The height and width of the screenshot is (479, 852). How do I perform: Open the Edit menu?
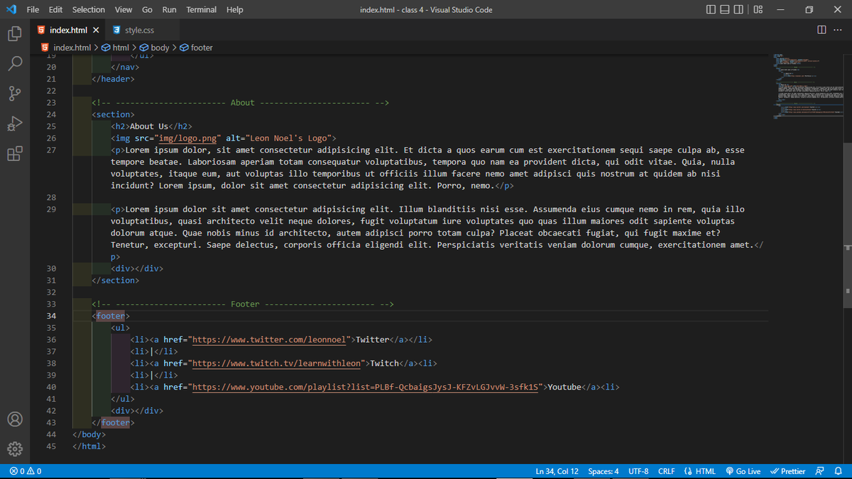coord(56,10)
